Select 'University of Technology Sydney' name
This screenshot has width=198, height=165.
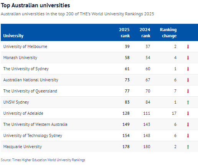tap(33, 135)
